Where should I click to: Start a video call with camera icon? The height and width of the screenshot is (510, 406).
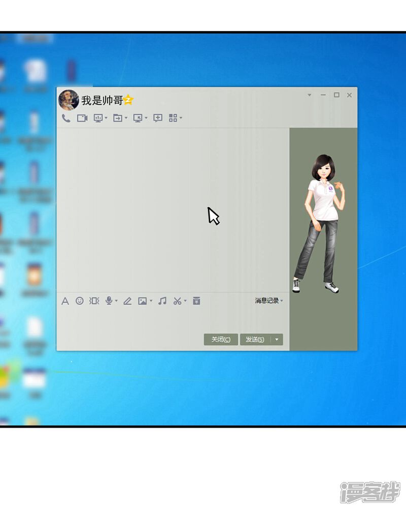(82, 118)
